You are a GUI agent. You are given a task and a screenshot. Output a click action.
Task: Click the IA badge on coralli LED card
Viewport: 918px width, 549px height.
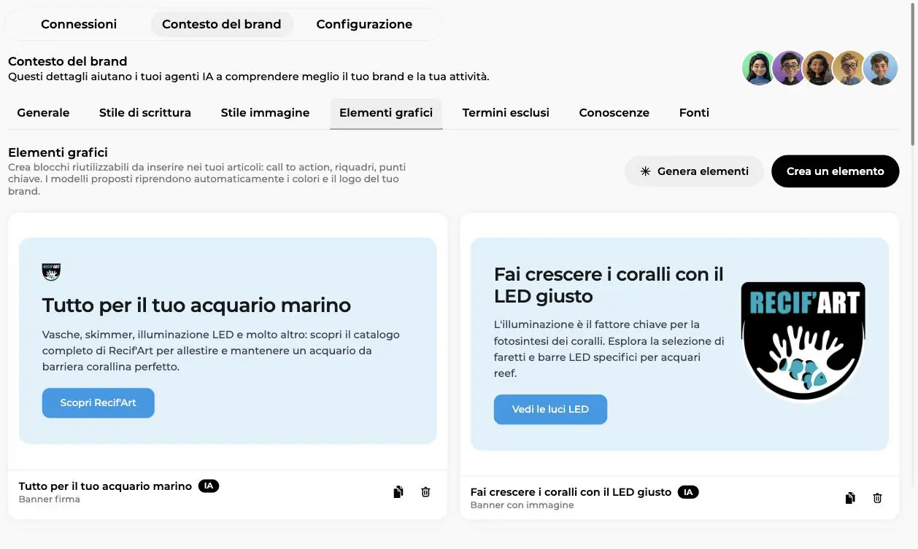click(x=688, y=491)
